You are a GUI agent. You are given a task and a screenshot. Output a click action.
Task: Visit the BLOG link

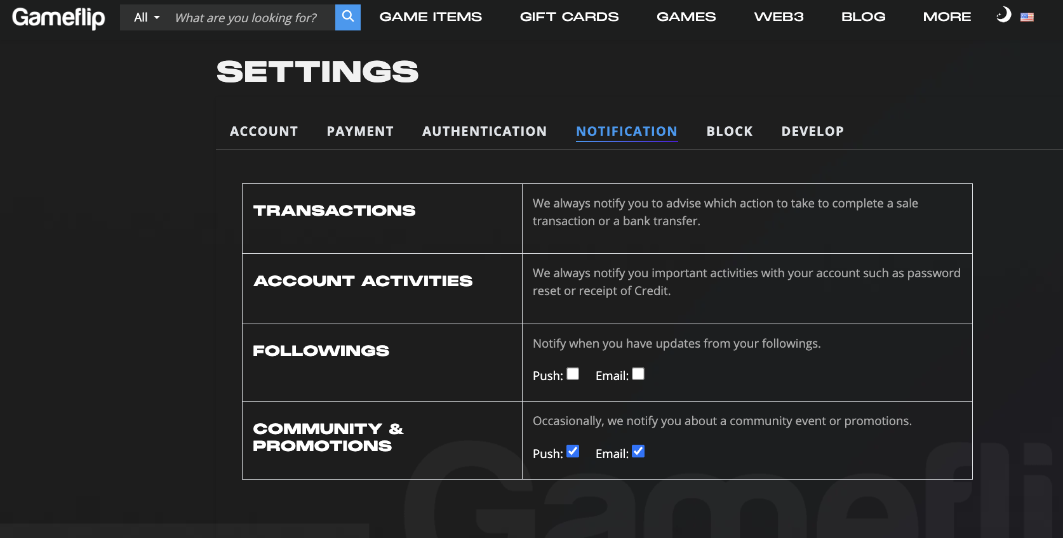pyautogui.click(x=863, y=17)
